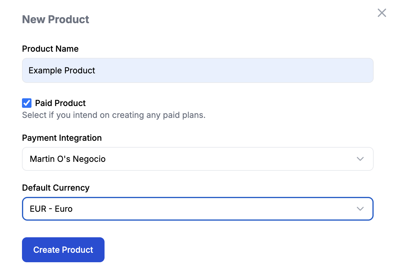
Task: Click the Payment Integration field label
Action: point(62,138)
